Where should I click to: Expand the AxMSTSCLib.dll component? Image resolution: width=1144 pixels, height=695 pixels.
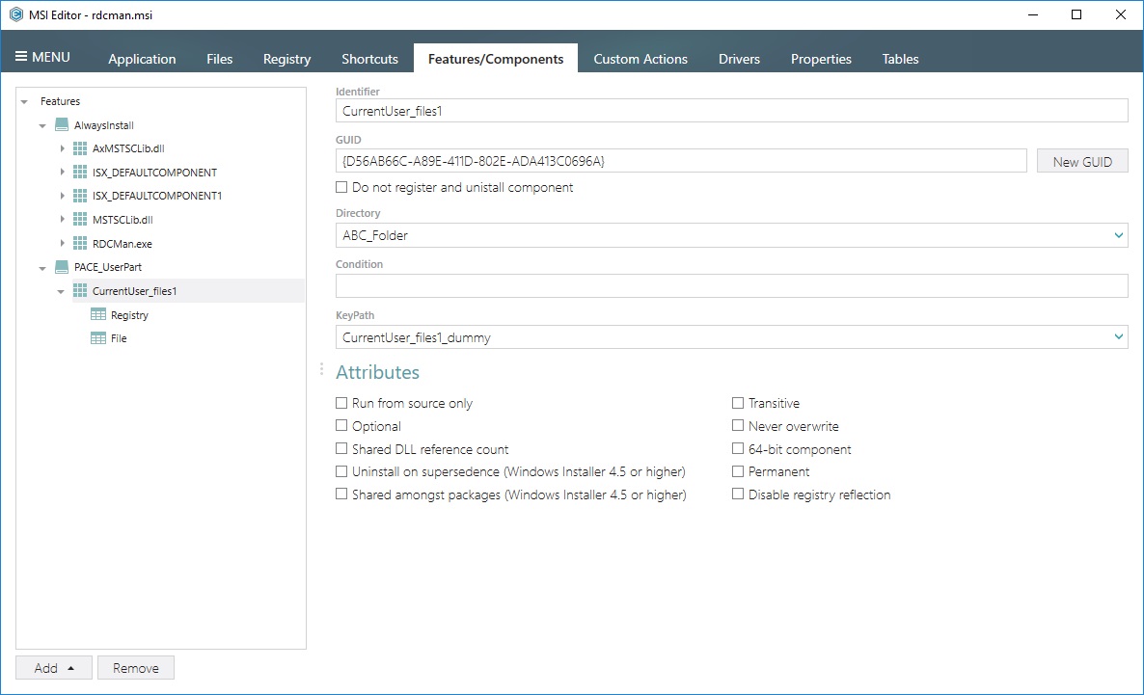pos(62,148)
